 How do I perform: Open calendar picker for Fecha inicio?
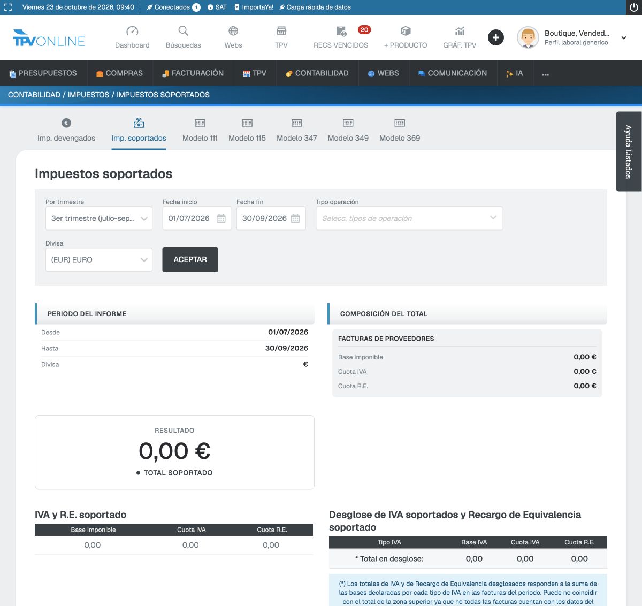(x=221, y=218)
